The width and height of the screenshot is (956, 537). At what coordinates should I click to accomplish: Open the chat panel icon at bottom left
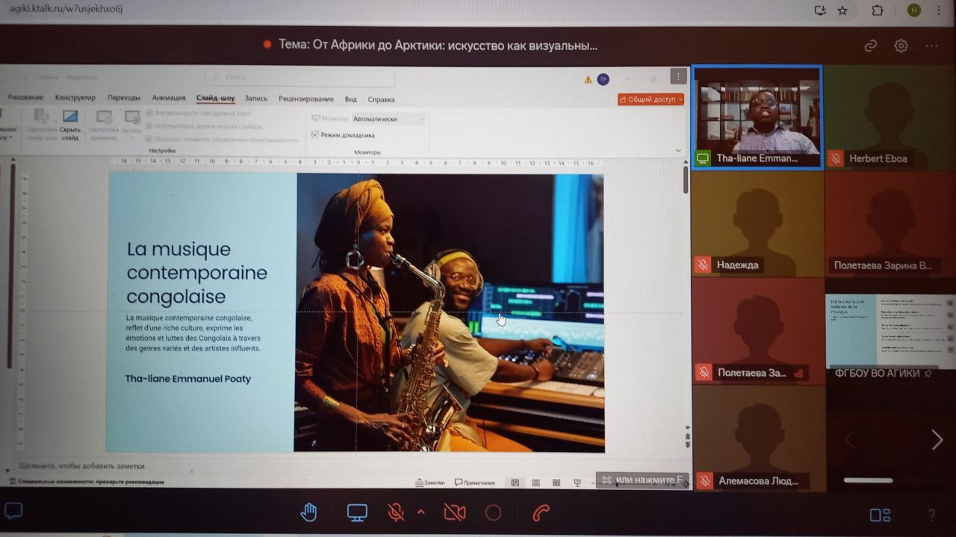tap(14, 512)
